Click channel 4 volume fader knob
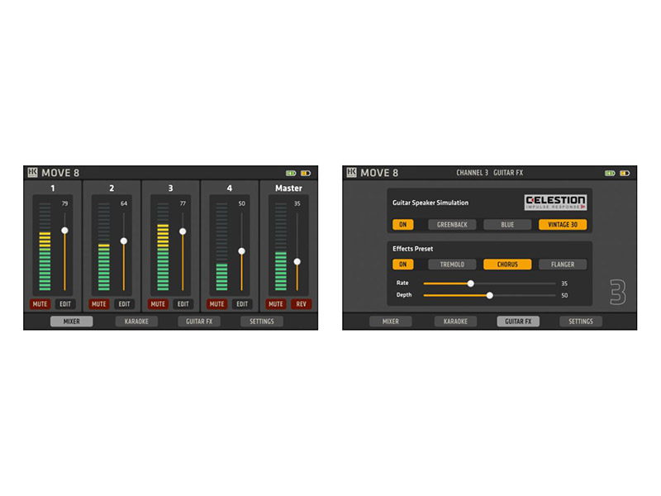The height and width of the screenshot is (496, 661). point(241,251)
